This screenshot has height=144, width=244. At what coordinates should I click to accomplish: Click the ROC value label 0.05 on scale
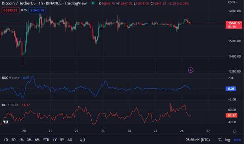tap(231, 89)
